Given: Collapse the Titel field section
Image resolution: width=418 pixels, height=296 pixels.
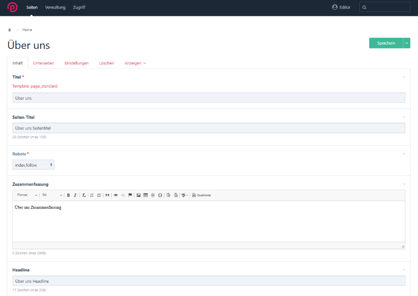Looking at the screenshot, I should pyautogui.click(x=404, y=77).
